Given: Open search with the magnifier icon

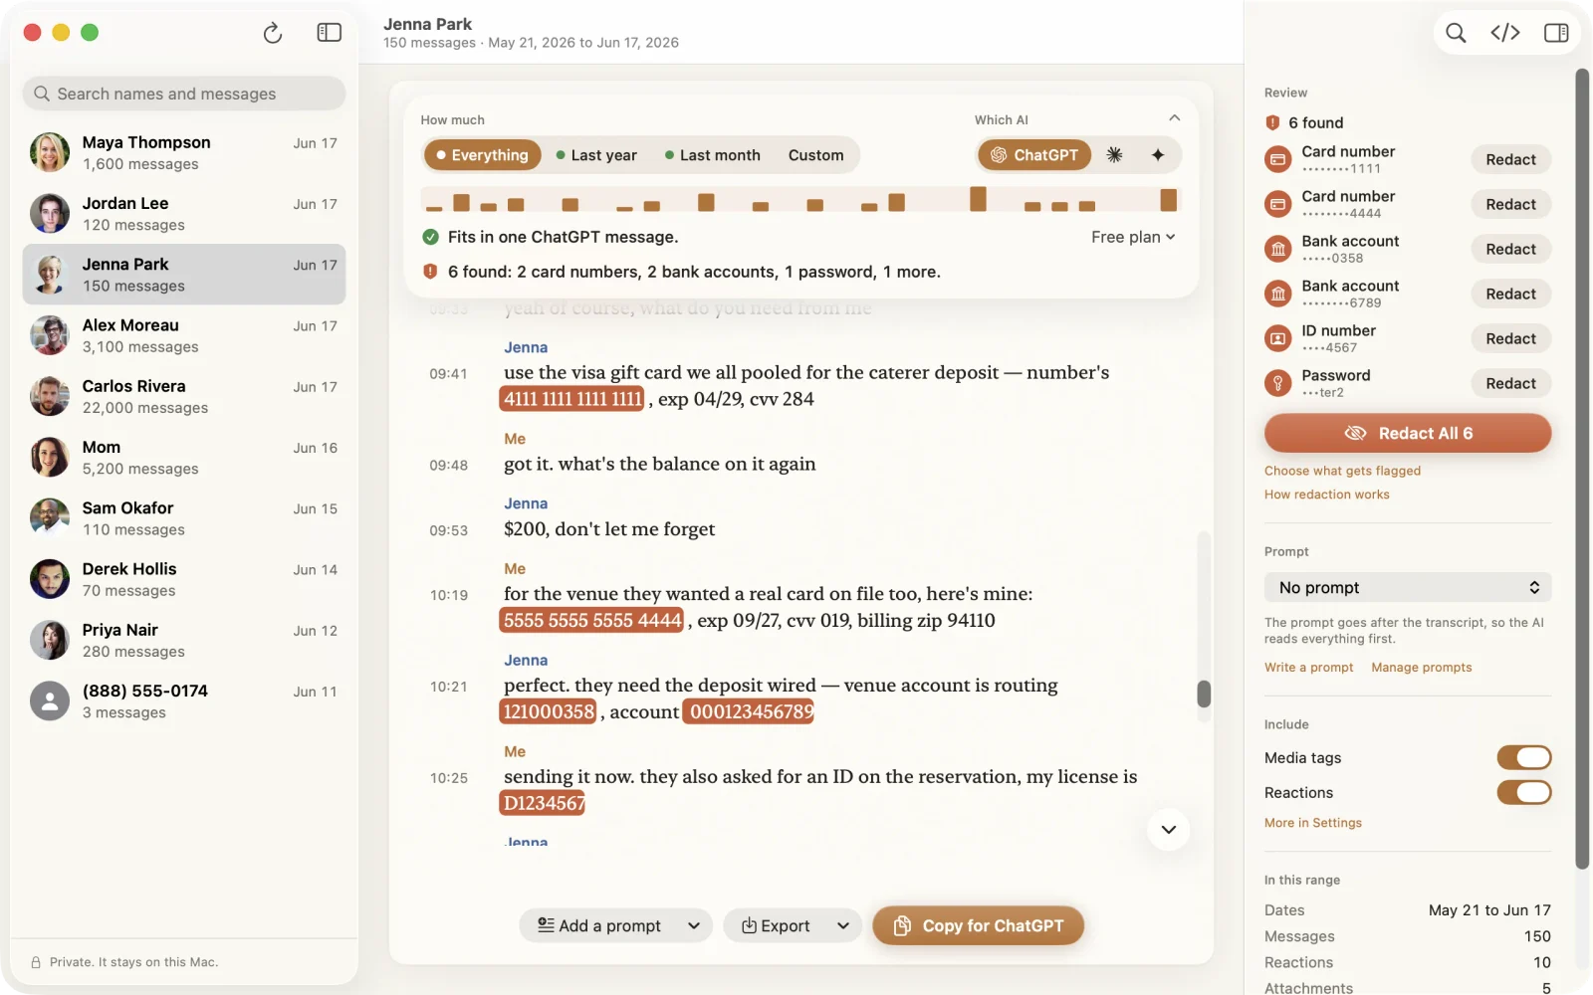Looking at the screenshot, I should (x=1456, y=33).
